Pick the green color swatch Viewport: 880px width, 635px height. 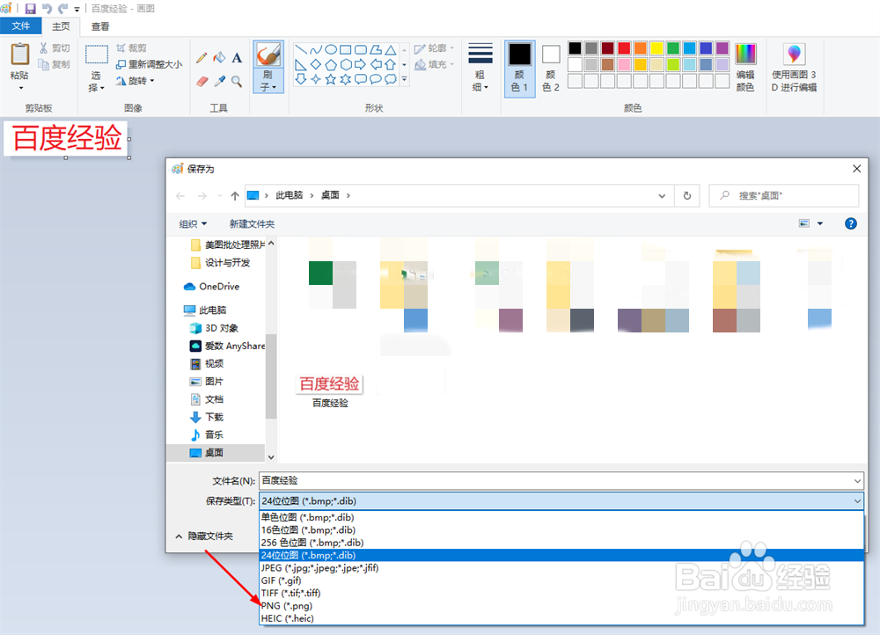tap(673, 48)
